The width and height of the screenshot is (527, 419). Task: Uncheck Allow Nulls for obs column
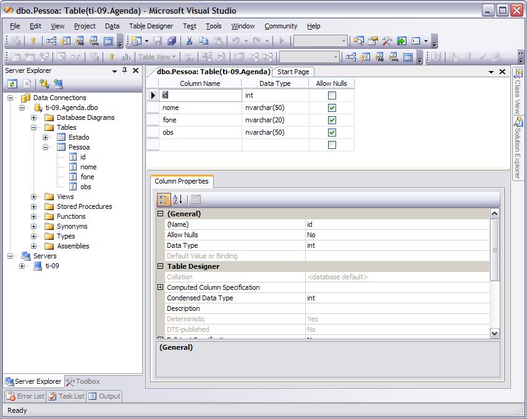tap(332, 132)
